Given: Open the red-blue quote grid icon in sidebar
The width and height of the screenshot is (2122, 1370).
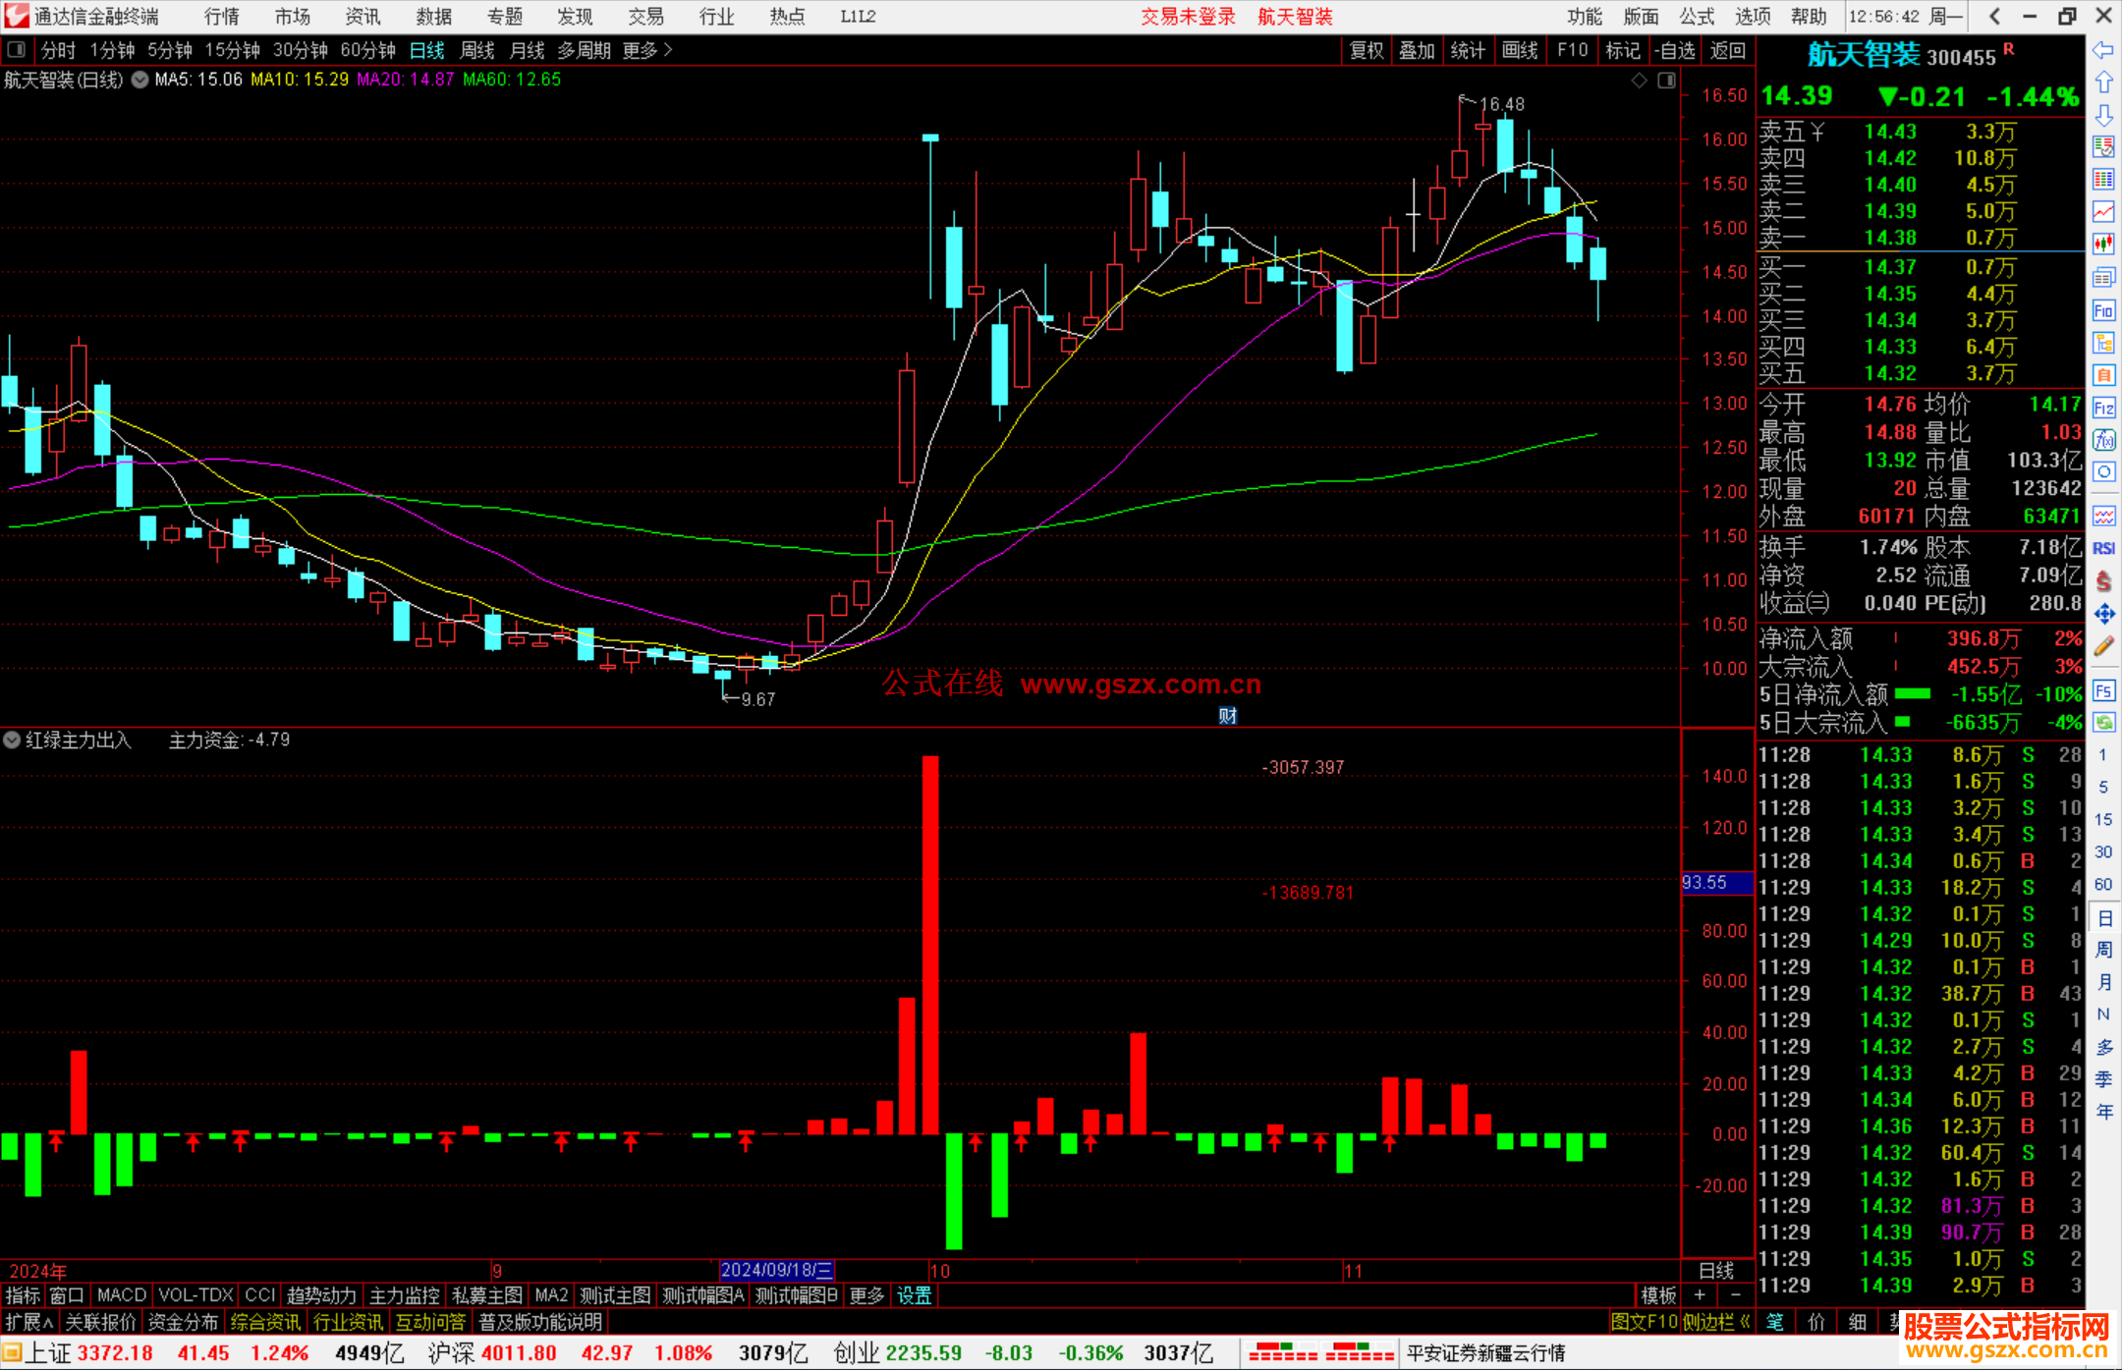Looking at the screenshot, I should point(2103,179).
